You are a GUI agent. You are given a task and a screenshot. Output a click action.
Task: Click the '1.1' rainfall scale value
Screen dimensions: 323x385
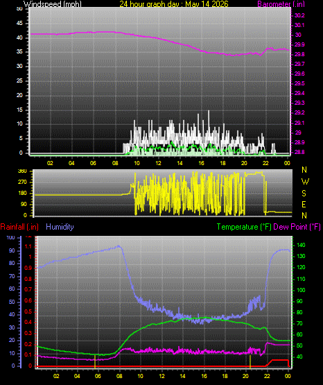click(28, 246)
